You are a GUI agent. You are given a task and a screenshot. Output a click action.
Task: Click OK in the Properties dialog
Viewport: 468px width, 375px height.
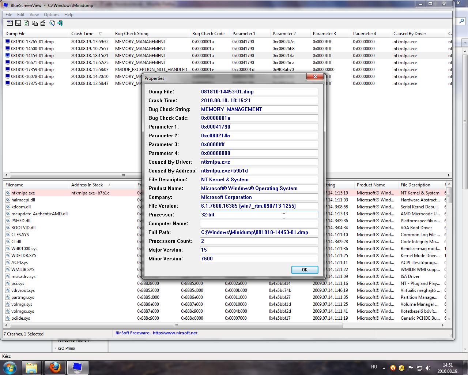[305, 270]
